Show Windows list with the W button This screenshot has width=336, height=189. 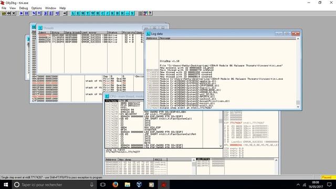pos(93,13)
